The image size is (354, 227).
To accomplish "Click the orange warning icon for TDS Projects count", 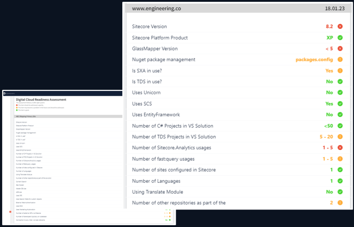I will coord(340,137).
